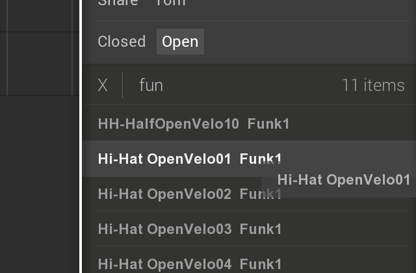
Task: Select HH-HalfOpenVelo10 Funk1 sample
Action: (249, 123)
